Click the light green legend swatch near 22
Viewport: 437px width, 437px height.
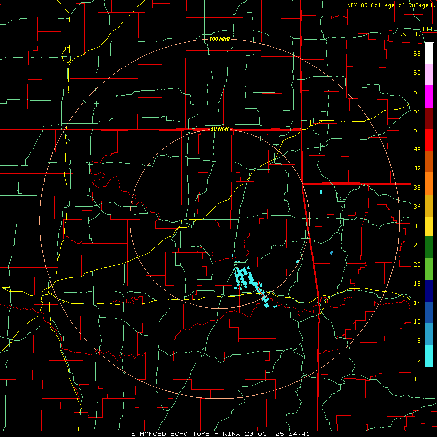(429, 269)
